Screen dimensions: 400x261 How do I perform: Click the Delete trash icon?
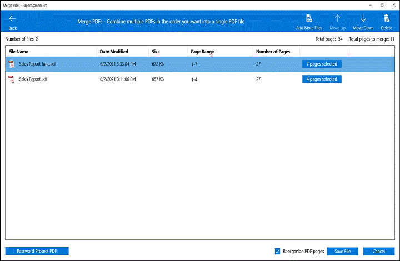(386, 19)
